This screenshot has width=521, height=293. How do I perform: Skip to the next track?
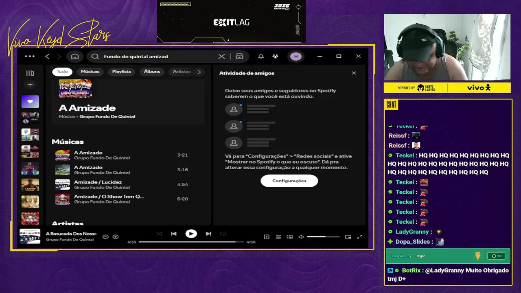208,234
